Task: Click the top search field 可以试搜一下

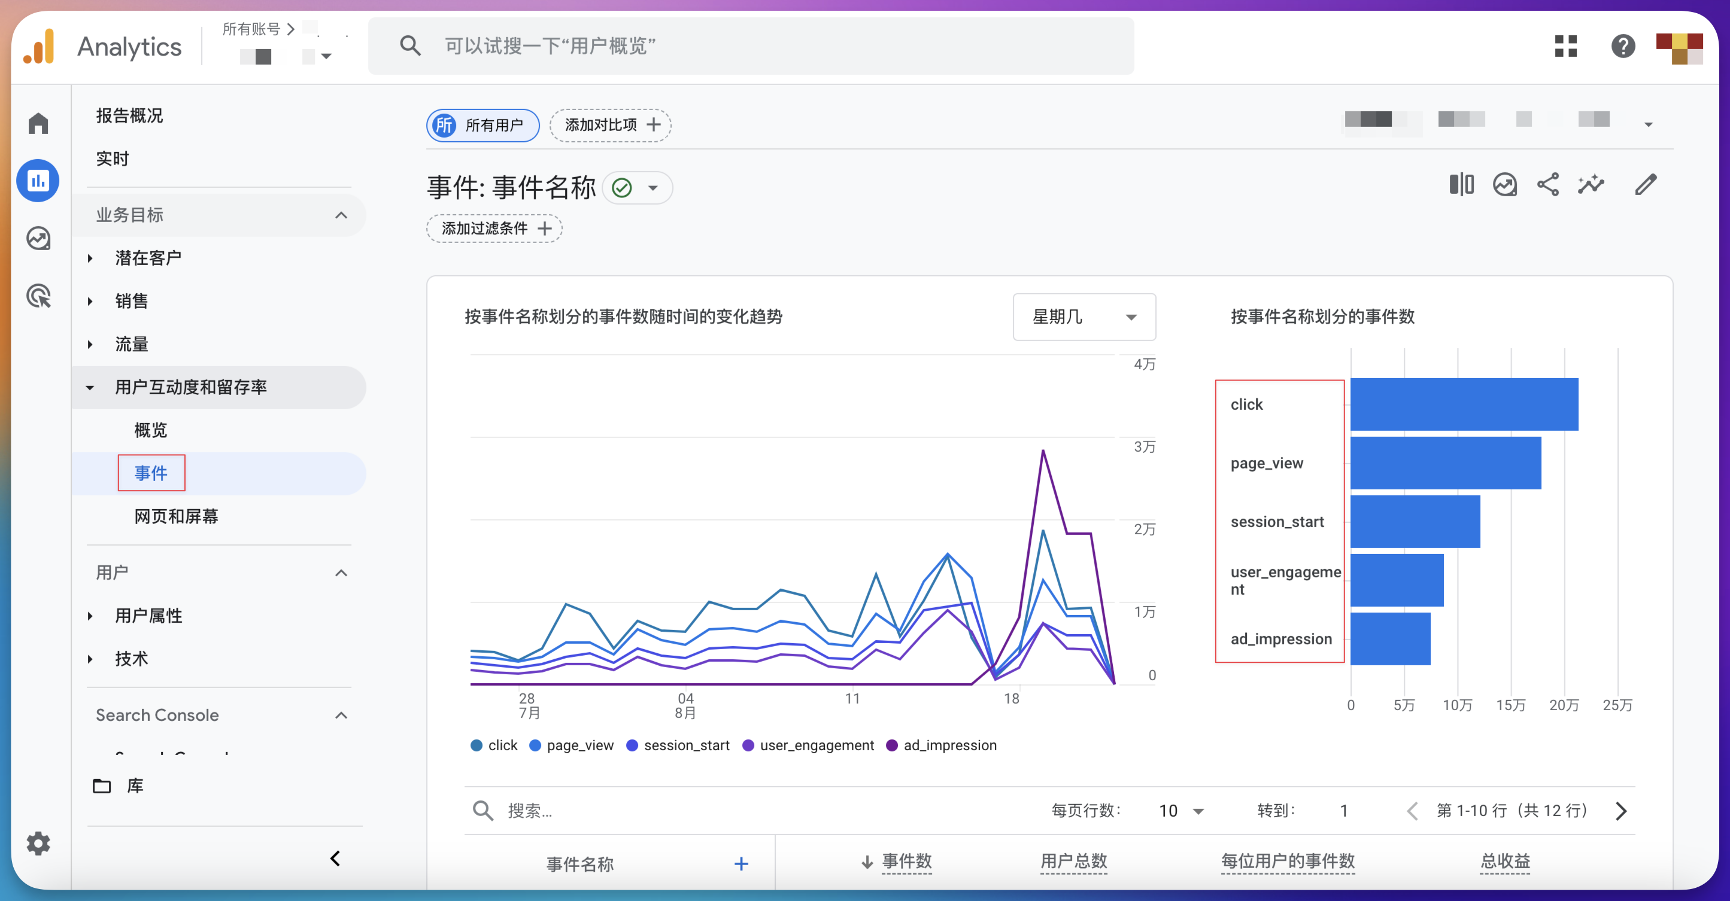Action: (x=751, y=46)
